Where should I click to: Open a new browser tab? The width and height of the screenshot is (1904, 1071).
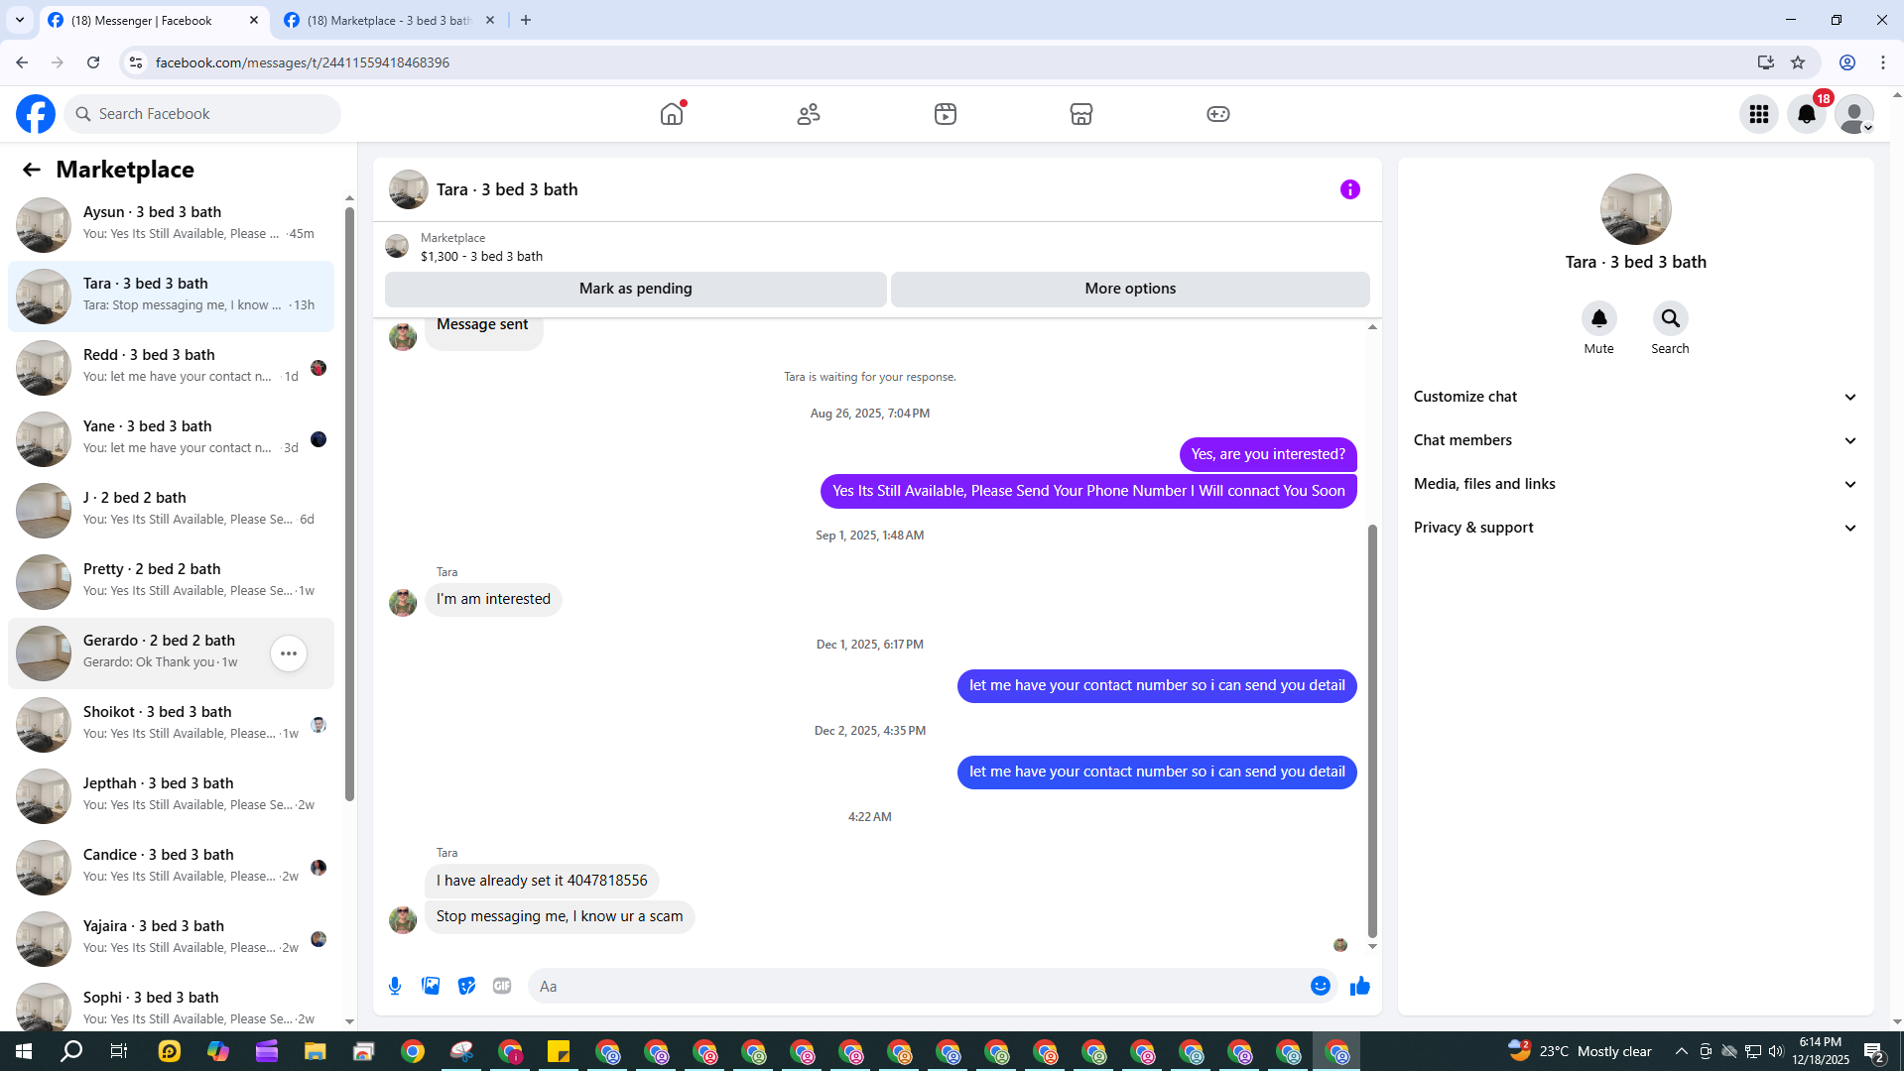pos(526,20)
